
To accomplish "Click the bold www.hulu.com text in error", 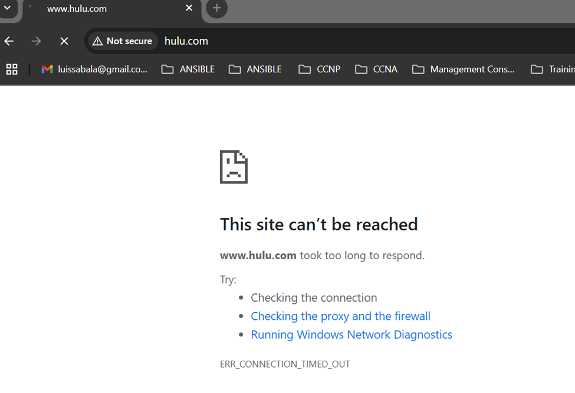I will (x=258, y=255).
